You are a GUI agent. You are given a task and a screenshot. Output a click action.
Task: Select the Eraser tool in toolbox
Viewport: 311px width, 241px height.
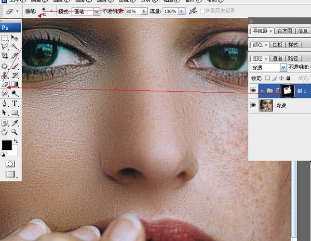click(x=4, y=84)
